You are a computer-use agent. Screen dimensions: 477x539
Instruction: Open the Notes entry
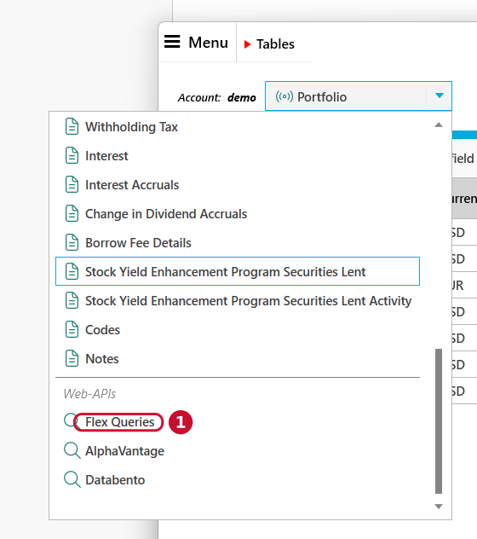point(102,359)
